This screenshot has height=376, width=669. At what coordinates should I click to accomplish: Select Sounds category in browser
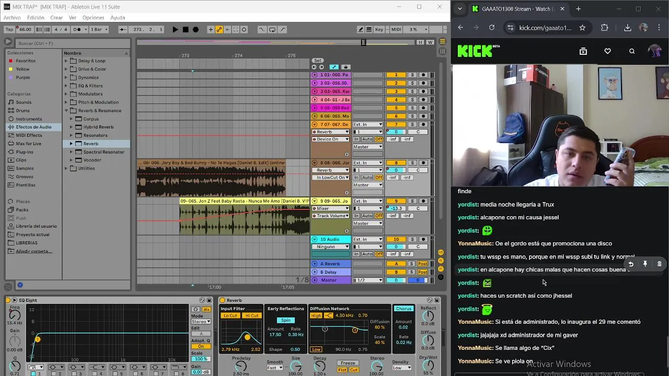coord(24,102)
